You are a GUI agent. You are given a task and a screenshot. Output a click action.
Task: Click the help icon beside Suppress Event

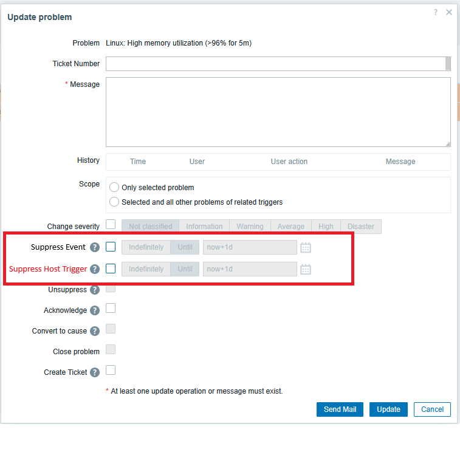[x=95, y=247]
